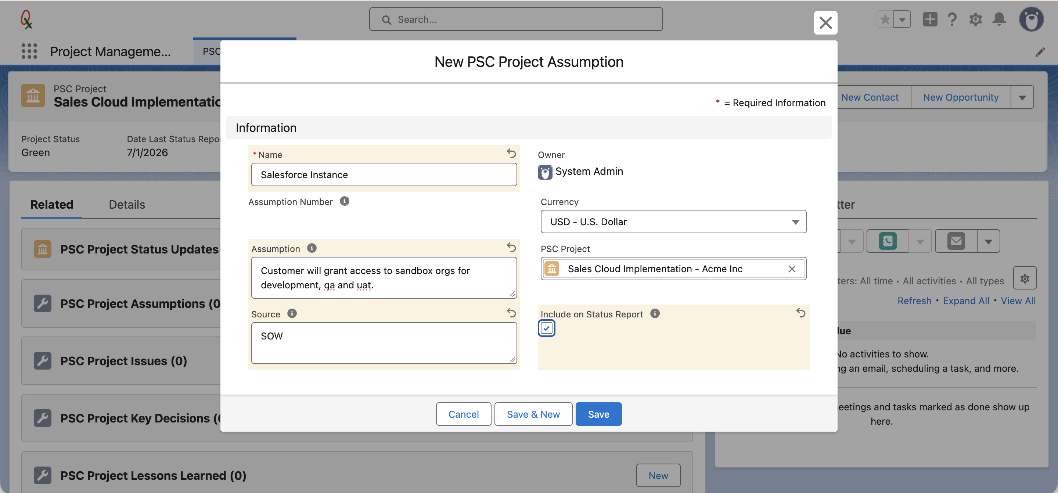Image resolution: width=1058 pixels, height=493 pixels.
Task: Click the log a call phone icon
Action: (x=888, y=241)
